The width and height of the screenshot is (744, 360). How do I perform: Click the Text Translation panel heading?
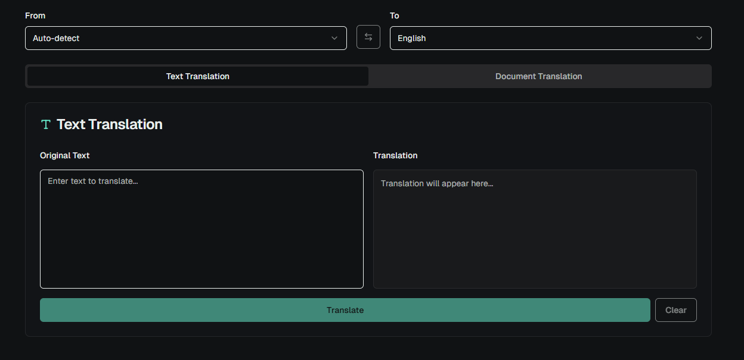(110, 124)
